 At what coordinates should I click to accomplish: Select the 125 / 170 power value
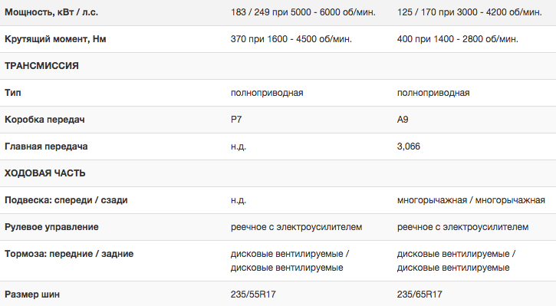469,12
